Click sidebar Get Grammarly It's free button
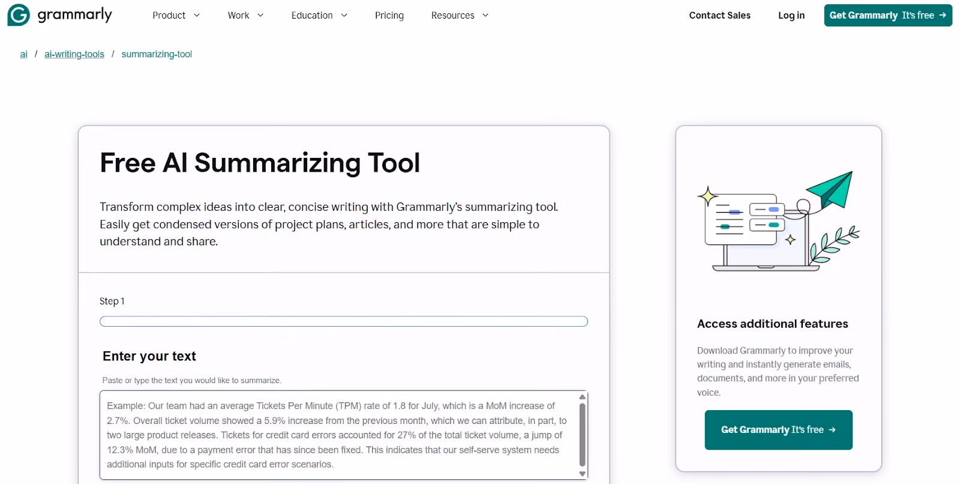Viewport: 960px width, 484px height. (x=779, y=430)
